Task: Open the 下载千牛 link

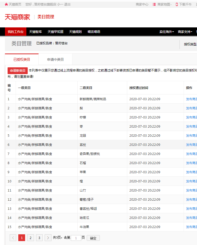Action: pos(186,4)
